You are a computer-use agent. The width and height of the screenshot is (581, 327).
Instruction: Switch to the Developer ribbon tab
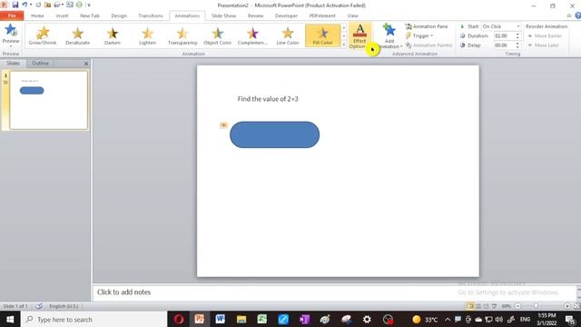pos(286,15)
